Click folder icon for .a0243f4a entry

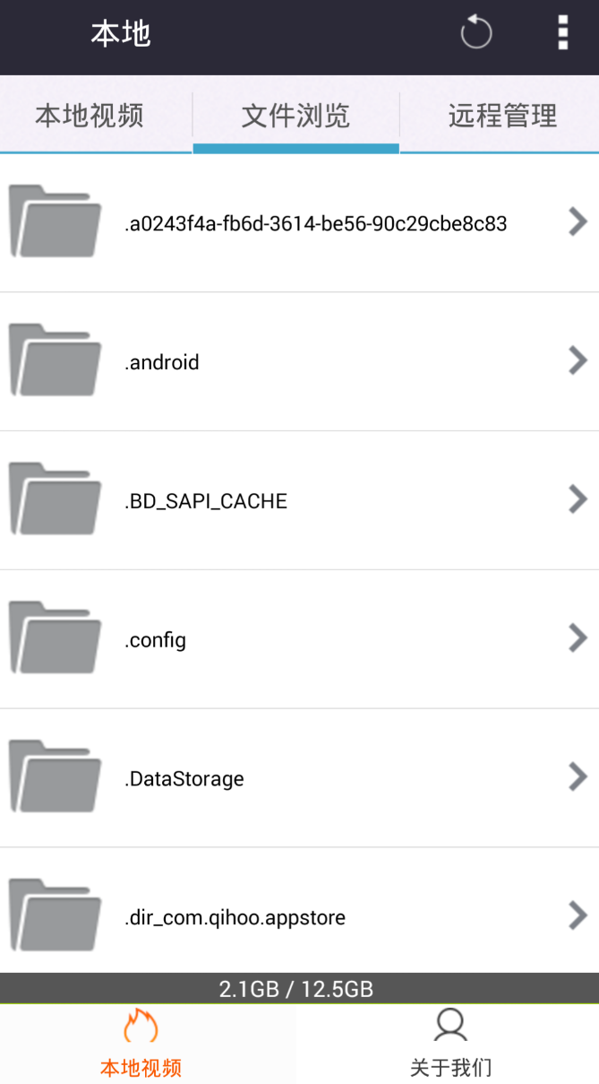pos(55,221)
